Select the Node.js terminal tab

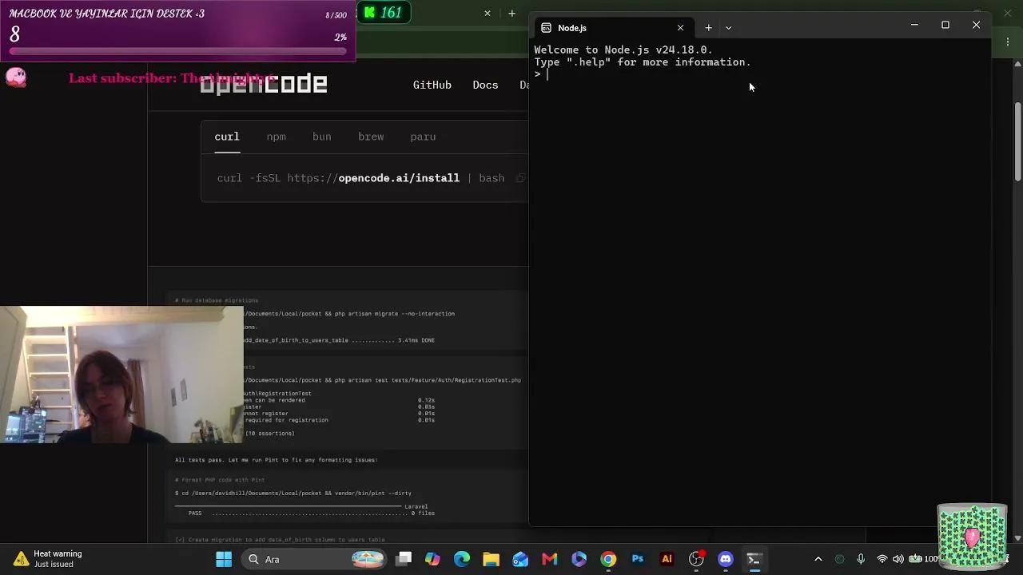(x=613, y=28)
